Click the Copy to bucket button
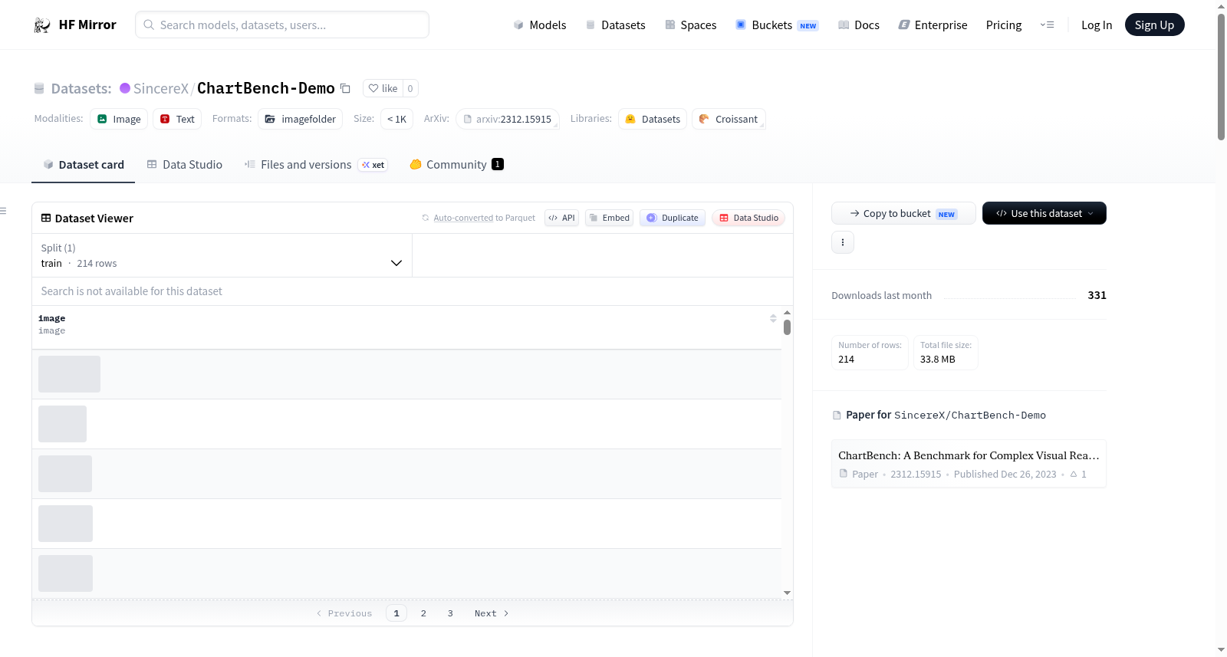The width and height of the screenshot is (1227, 657). click(x=903, y=213)
